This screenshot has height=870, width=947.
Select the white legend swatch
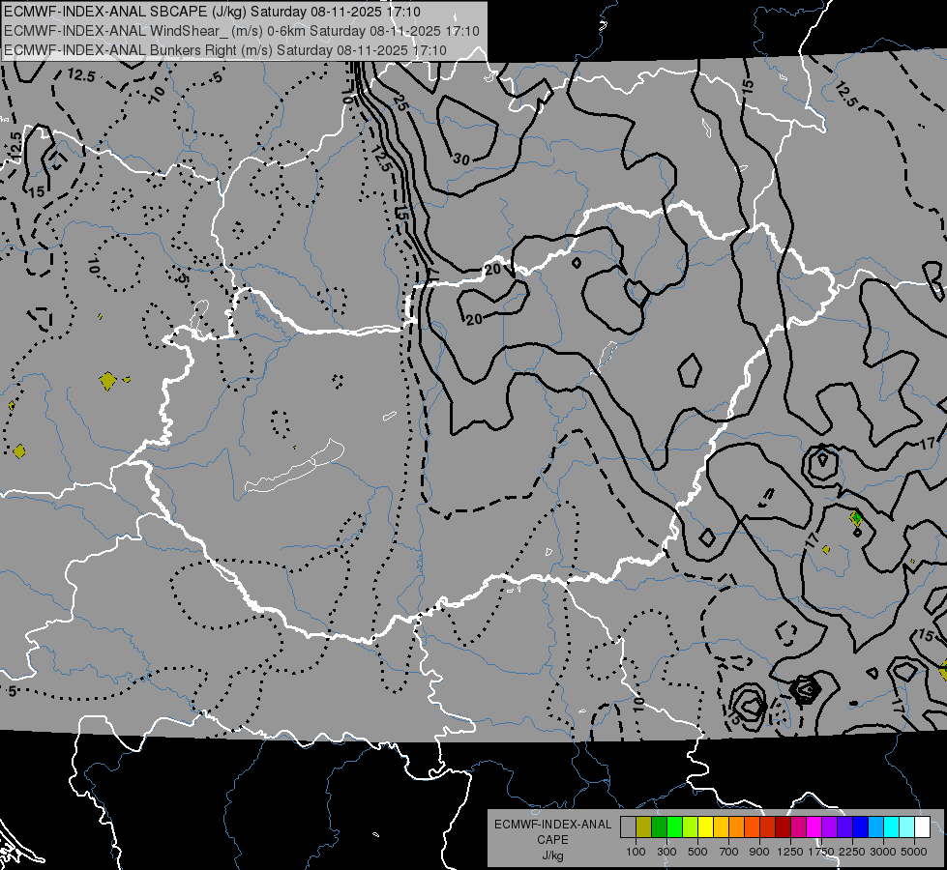(923, 827)
